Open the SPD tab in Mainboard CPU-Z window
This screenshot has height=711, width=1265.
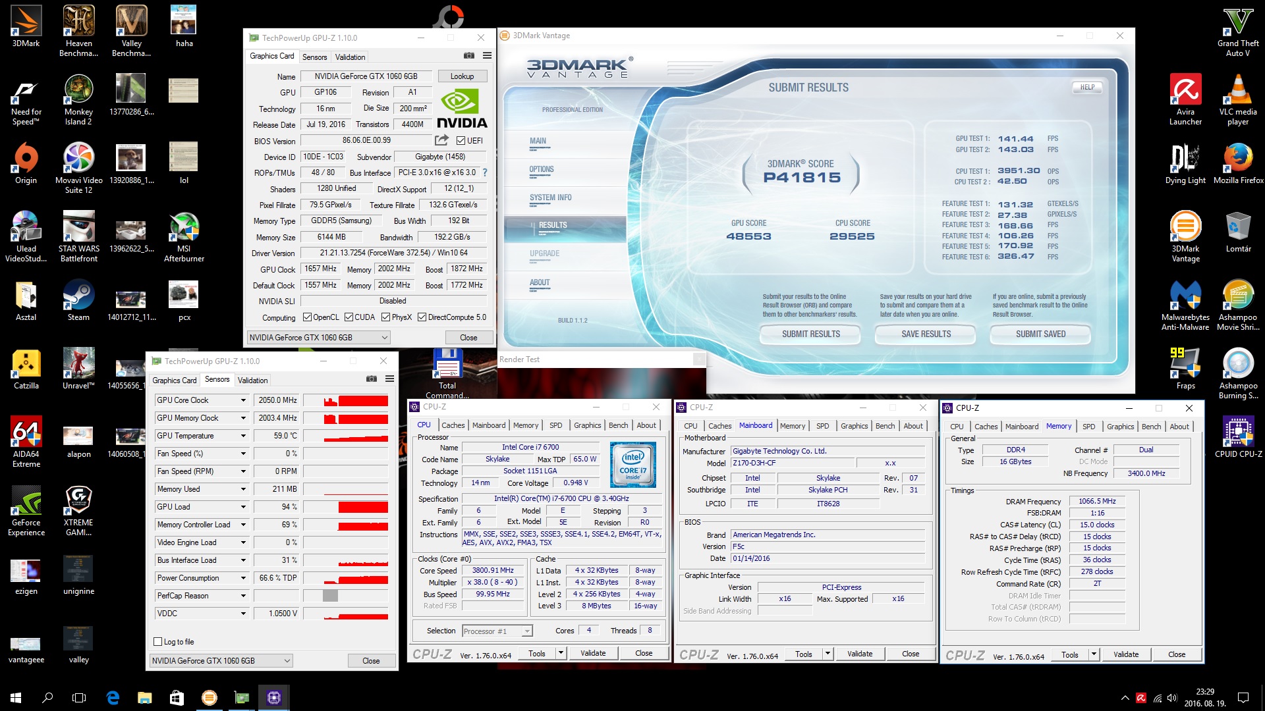click(822, 426)
